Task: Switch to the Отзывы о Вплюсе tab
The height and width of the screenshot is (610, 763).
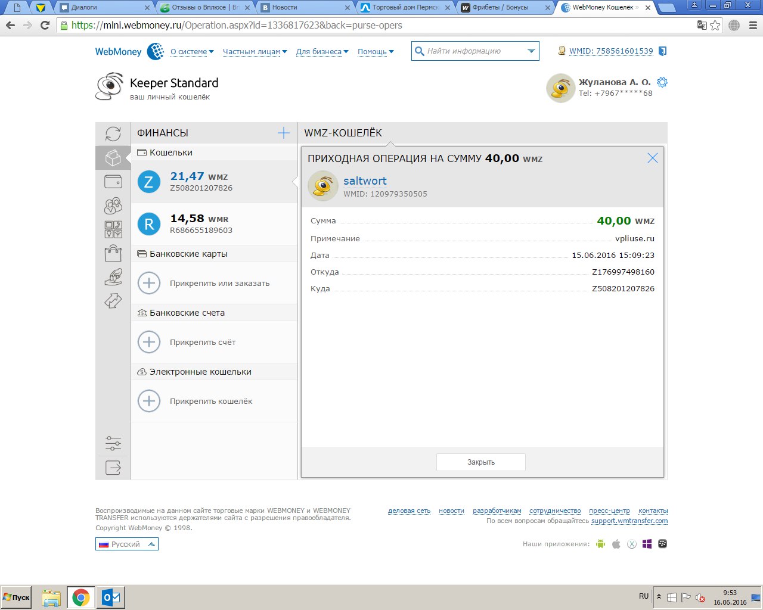Action: (x=204, y=8)
